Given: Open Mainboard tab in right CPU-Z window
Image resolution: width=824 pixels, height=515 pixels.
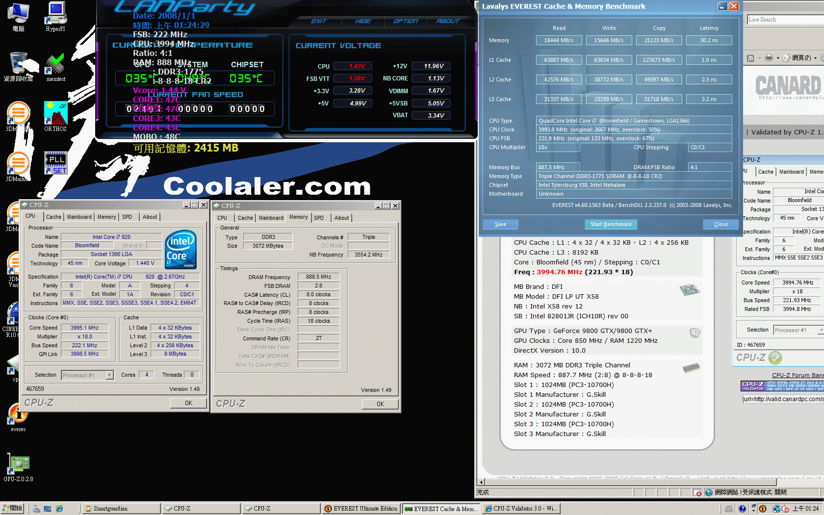Looking at the screenshot, I should (271, 218).
